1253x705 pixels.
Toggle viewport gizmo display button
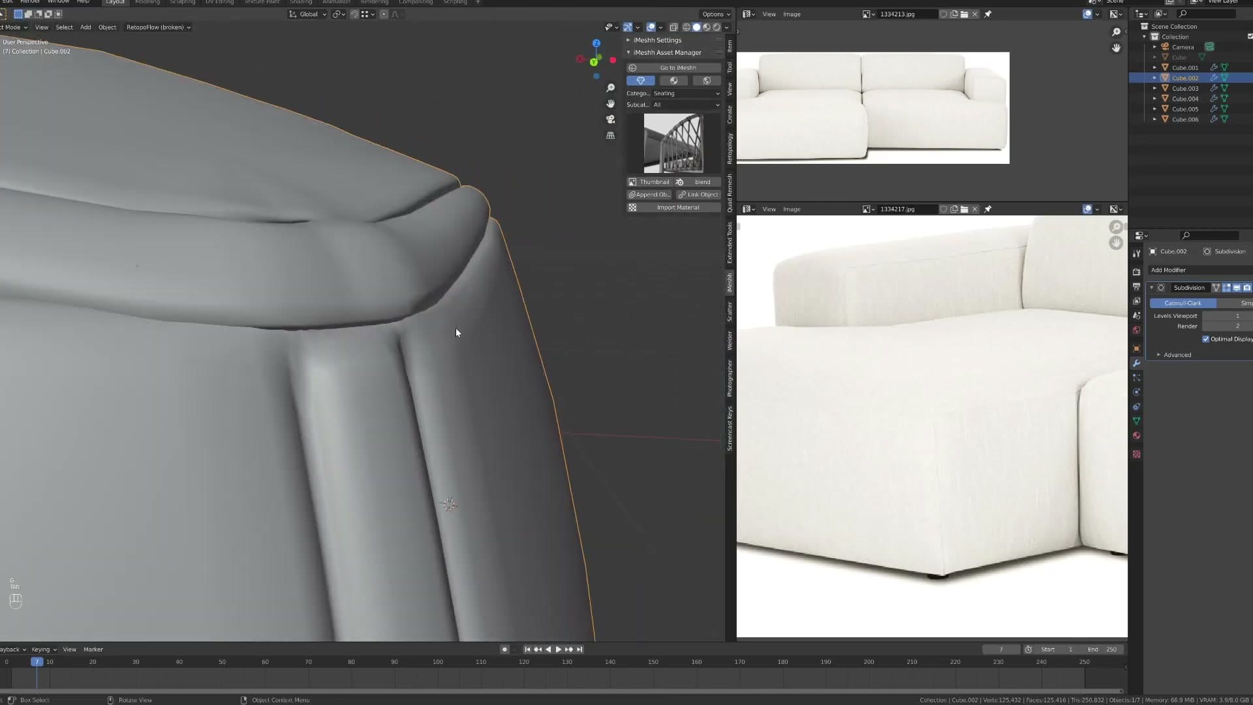(628, 27)
